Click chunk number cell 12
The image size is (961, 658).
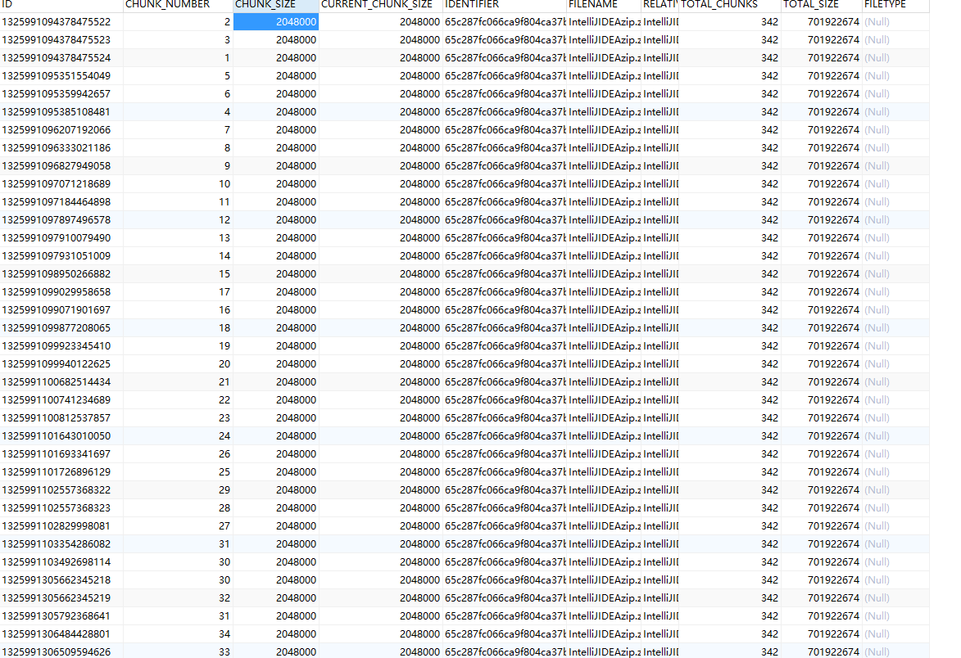178,219
